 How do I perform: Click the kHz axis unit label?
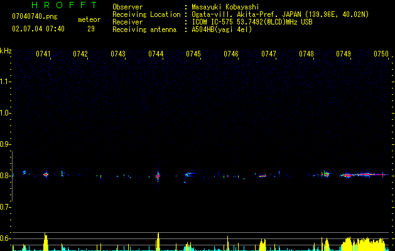click(x=6, y=51)
